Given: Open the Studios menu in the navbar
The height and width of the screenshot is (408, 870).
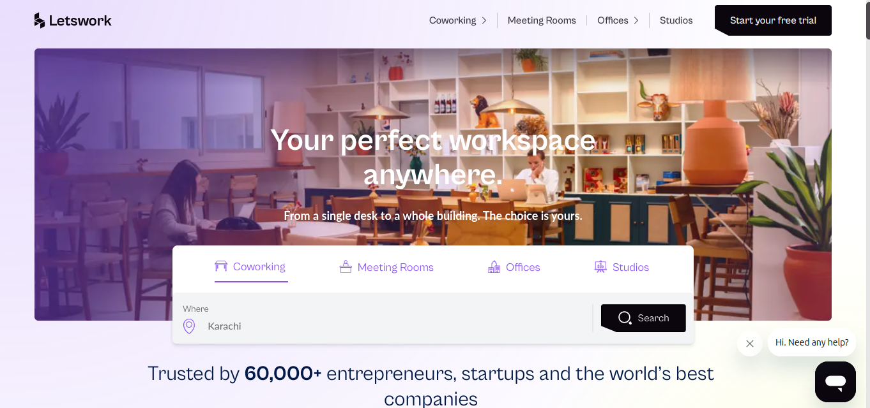Looking at the screenshot, I should 676,20.
